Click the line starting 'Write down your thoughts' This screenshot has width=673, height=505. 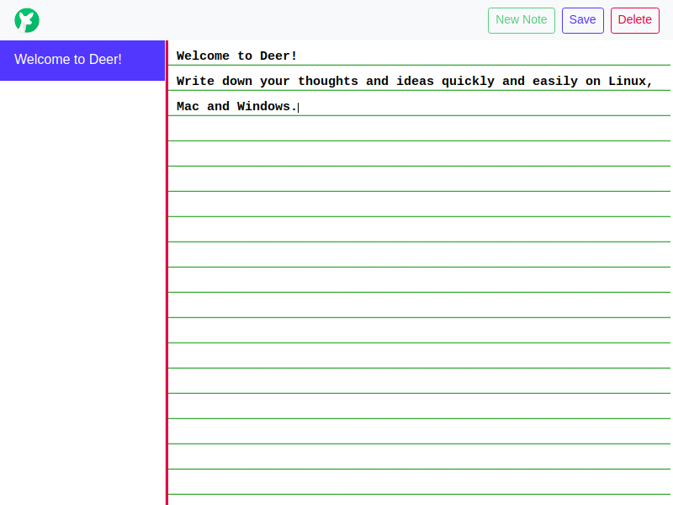pos(414,81)
